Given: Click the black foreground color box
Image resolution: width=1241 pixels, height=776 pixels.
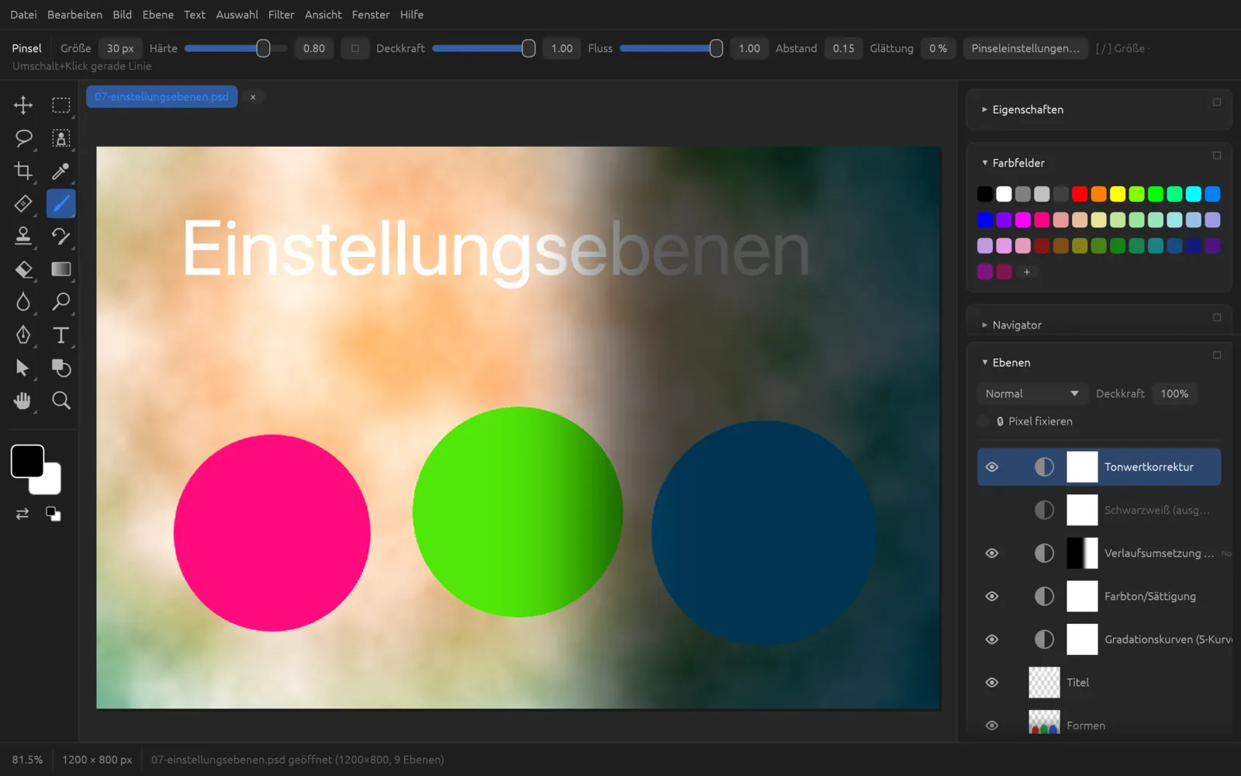Looking at the screenshot, I should coord(27,461).
